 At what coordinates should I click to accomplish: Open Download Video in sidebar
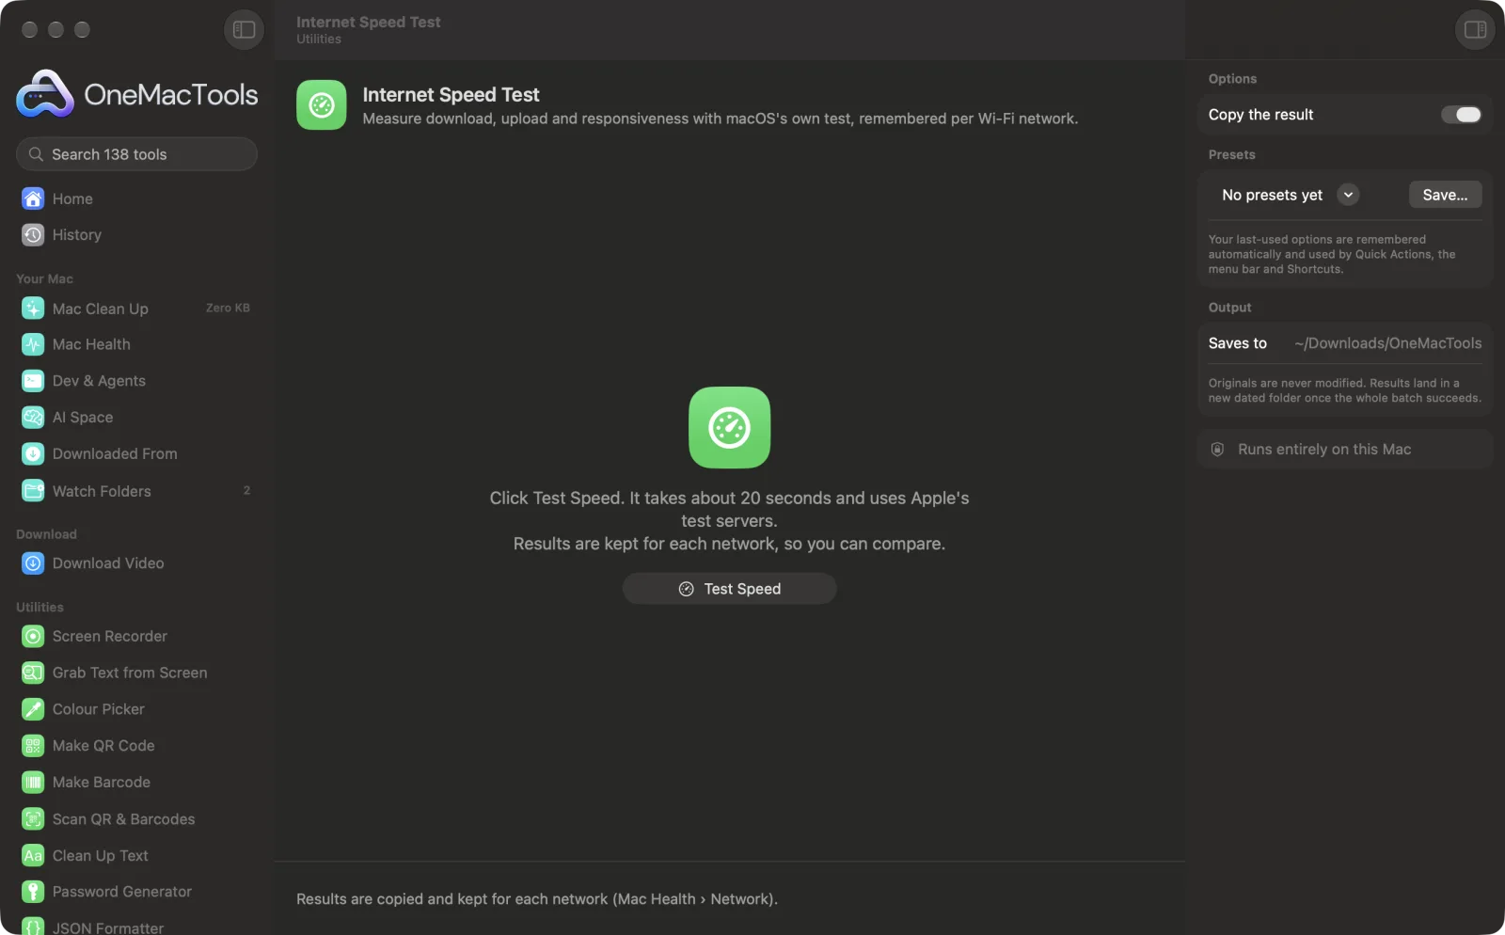(x=136, y=563)
